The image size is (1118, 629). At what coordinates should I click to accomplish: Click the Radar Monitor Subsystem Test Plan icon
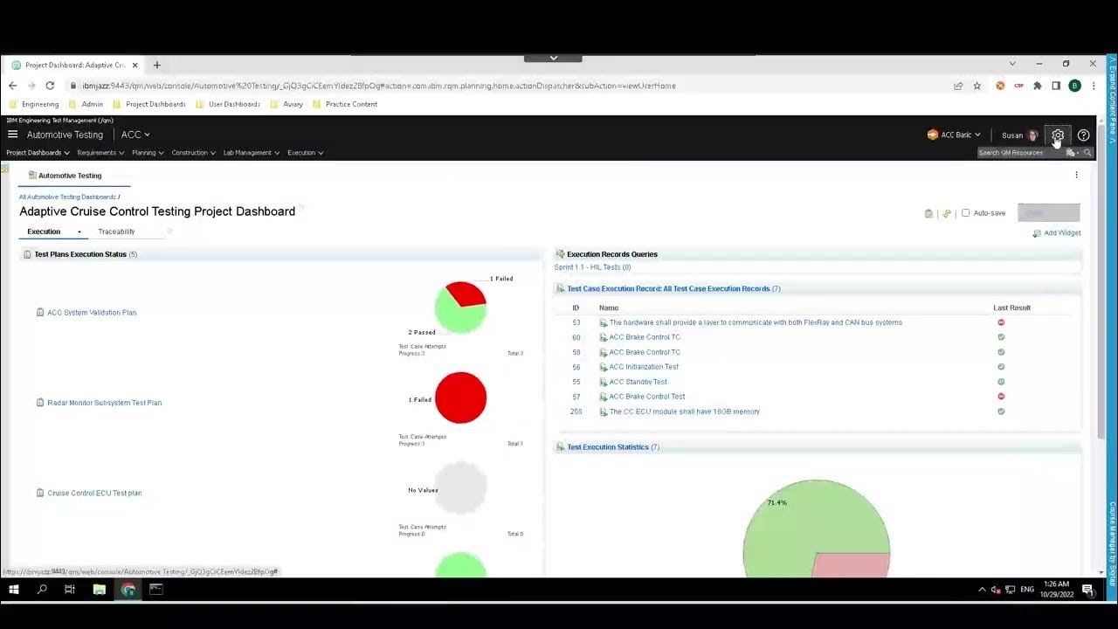tap(40, 403)
